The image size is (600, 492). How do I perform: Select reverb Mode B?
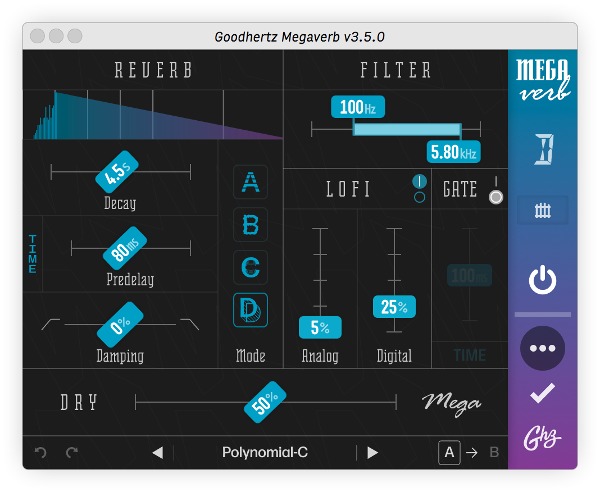click(251, 225)
